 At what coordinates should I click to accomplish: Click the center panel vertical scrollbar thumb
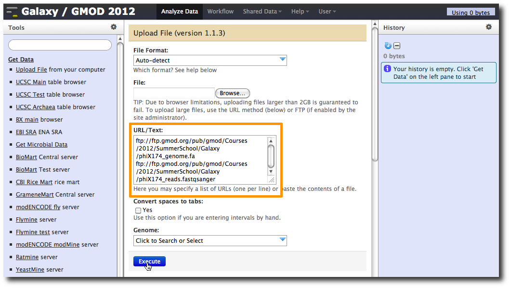click(x=375, y=94)
